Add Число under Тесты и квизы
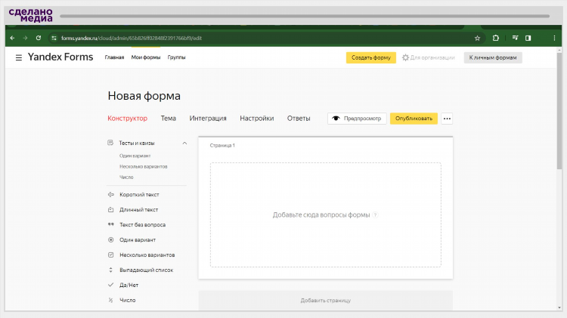Viewport: 567px width, 318px height. (126, 177)
